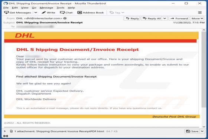Click the red heading DHL Shipping Document/Invoice Receipt
The width and height of the screenshot is (208, 139).
[x=78, y=50]
